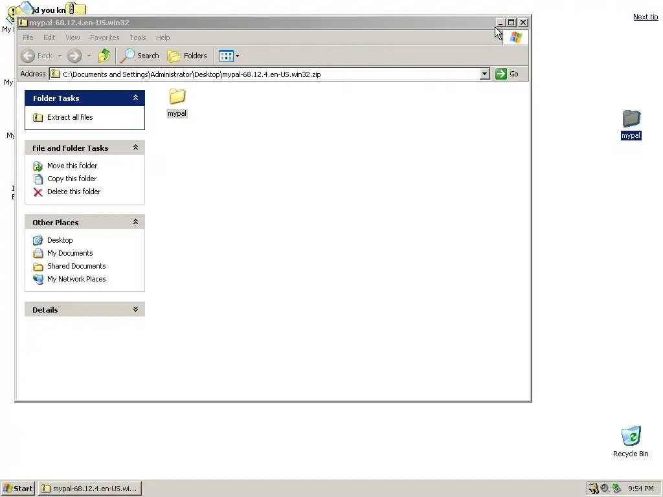Screen dimensions: 663x497
Task: Click the Copy this folder icon
Action: tap(38, 179)
